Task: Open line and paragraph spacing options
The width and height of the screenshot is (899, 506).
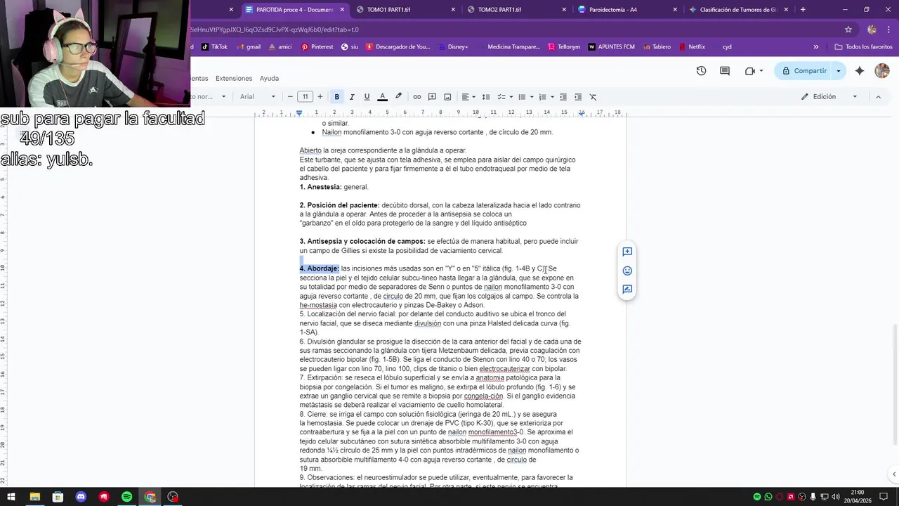Action: [486, 97]
